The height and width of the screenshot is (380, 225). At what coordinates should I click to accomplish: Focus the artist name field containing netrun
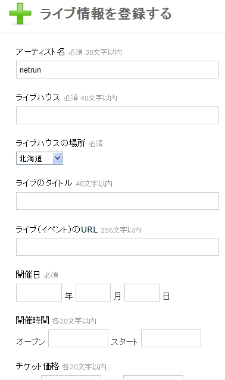click(x=117, y=70)
